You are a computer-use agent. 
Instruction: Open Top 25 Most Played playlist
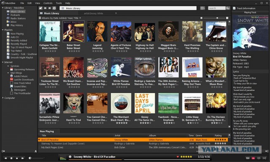[x=21, y=47]
